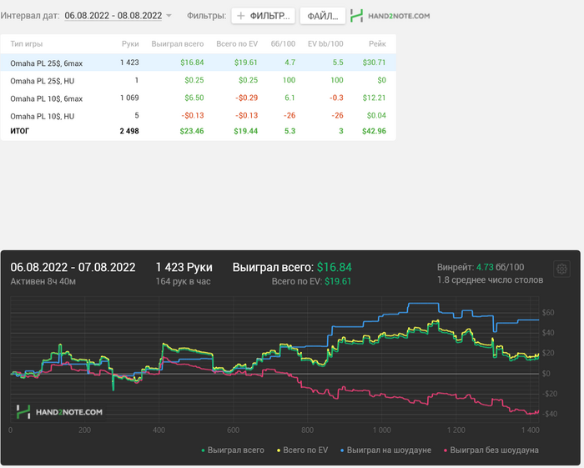Click the ФАЙЛ... button
The image size is (584, 468).
323,16
